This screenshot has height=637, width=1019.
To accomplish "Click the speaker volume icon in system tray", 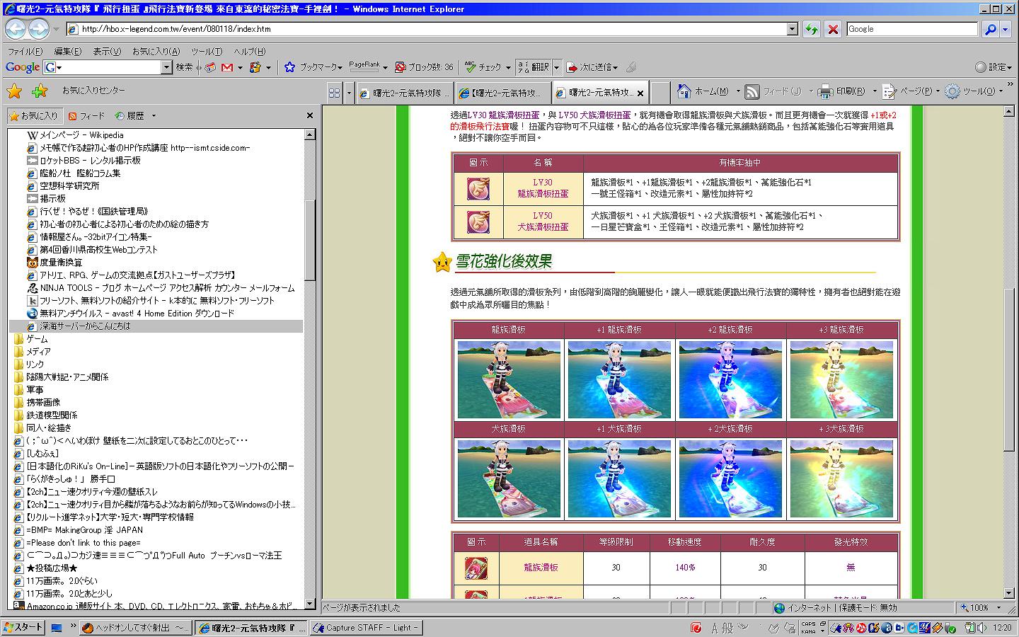I will pos(981,628).
